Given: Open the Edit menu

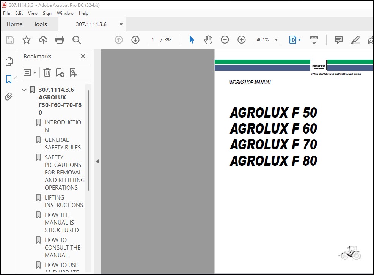Looking at the screenshot, I should tap(19, 13).
